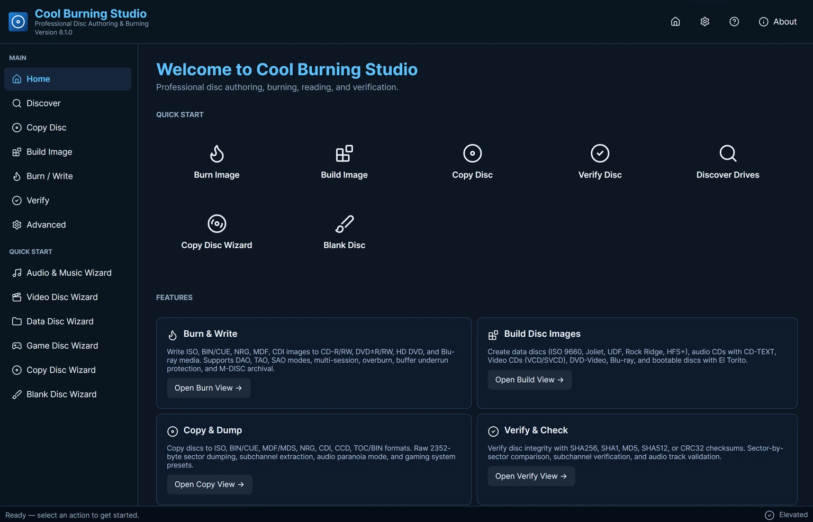Open Copy Disc in the Main sidebar section

(x=68, y=128)
